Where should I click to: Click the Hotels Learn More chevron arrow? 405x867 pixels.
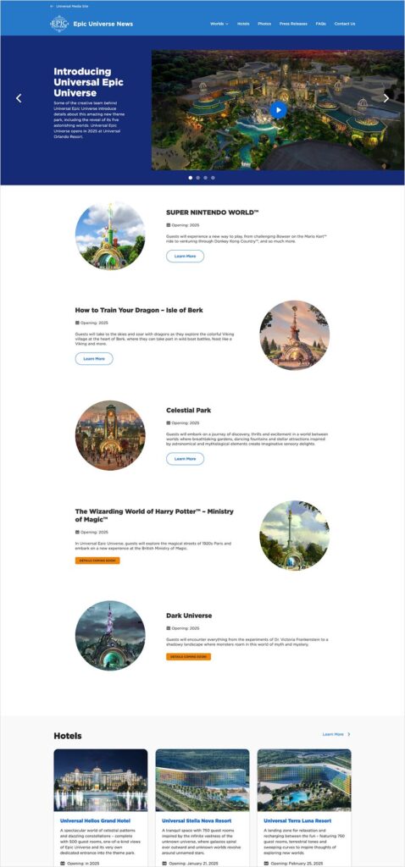[348, 734]
